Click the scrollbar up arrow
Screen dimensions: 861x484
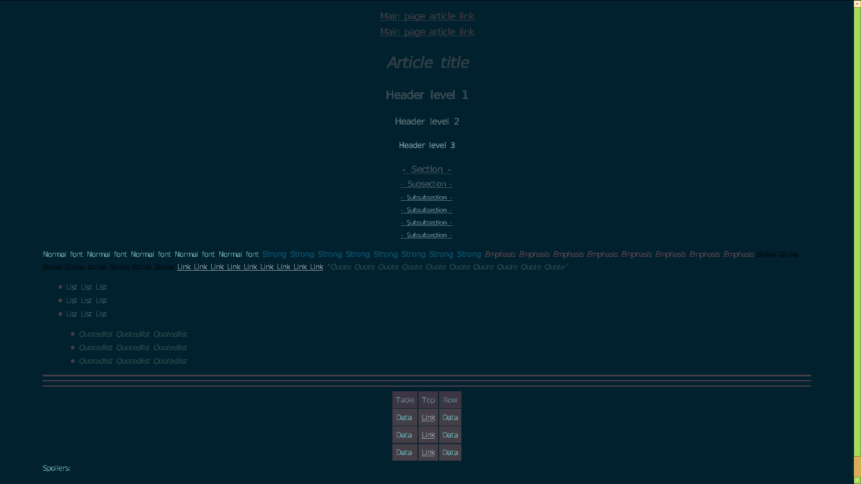(858, 3)
